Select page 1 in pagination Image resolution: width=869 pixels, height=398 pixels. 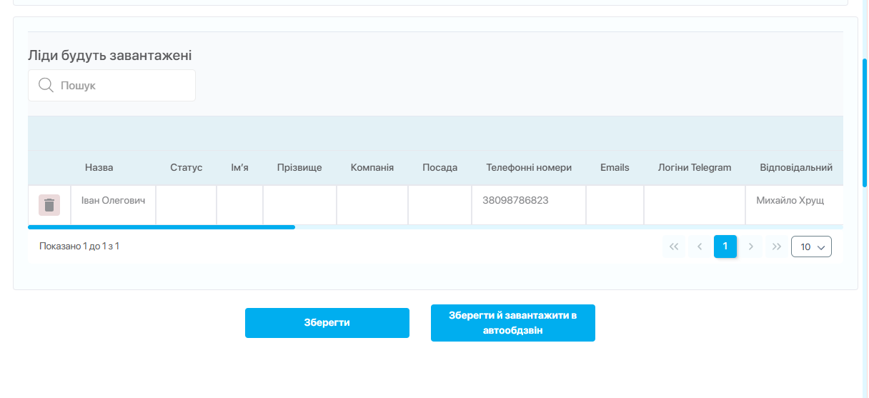pos(725,247)
